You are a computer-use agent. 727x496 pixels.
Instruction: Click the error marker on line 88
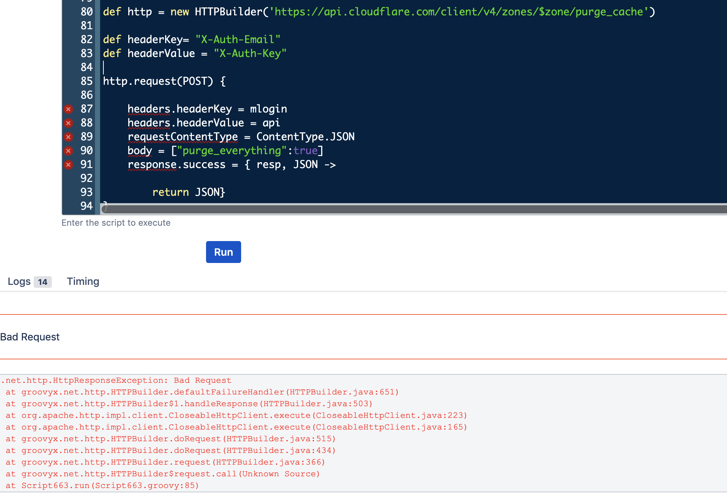(68, 123)
